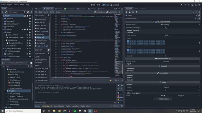Viewport: 202px width, 113px height.
Task: Toggle standard messages filter in Output
Action: [120, 93]
